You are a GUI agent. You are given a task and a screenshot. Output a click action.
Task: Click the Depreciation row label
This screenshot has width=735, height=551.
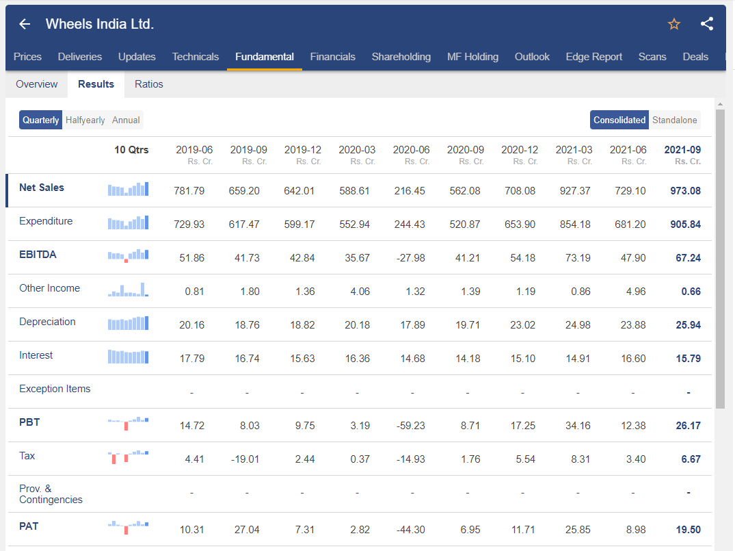pyautogui.click(x=47, y=322)
